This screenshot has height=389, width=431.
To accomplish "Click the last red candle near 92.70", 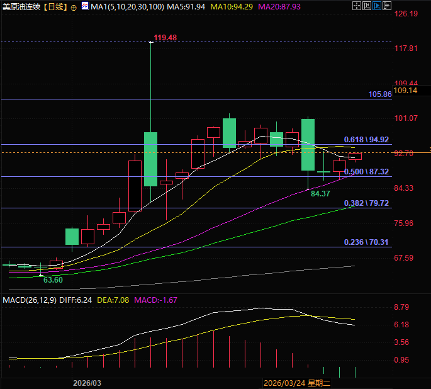I will [355, 156].
